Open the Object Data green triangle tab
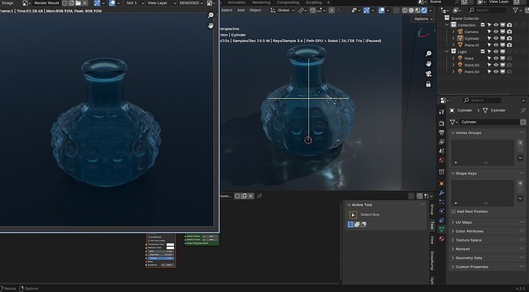529x292 pixels. click(x=442, y=229)
